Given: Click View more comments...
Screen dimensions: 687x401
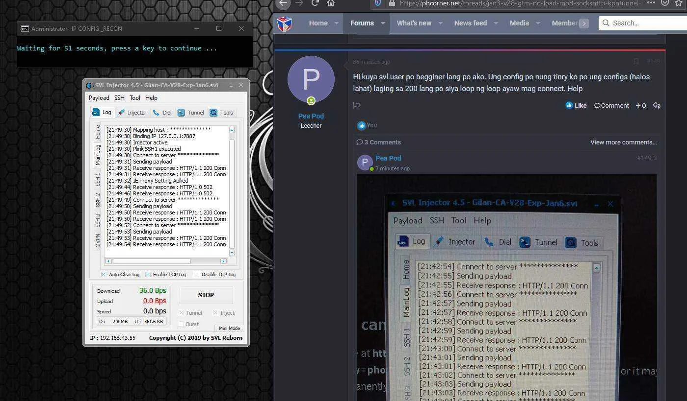Looking at the screenshot, I should [623, 142].
